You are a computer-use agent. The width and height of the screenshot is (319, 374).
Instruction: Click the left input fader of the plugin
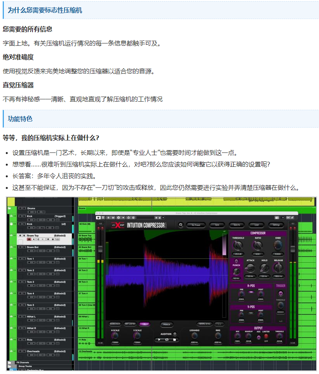coord(100,249)
